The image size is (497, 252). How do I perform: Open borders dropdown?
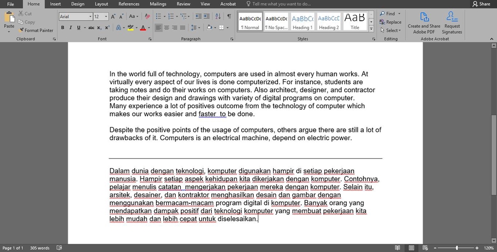point(227,27)
